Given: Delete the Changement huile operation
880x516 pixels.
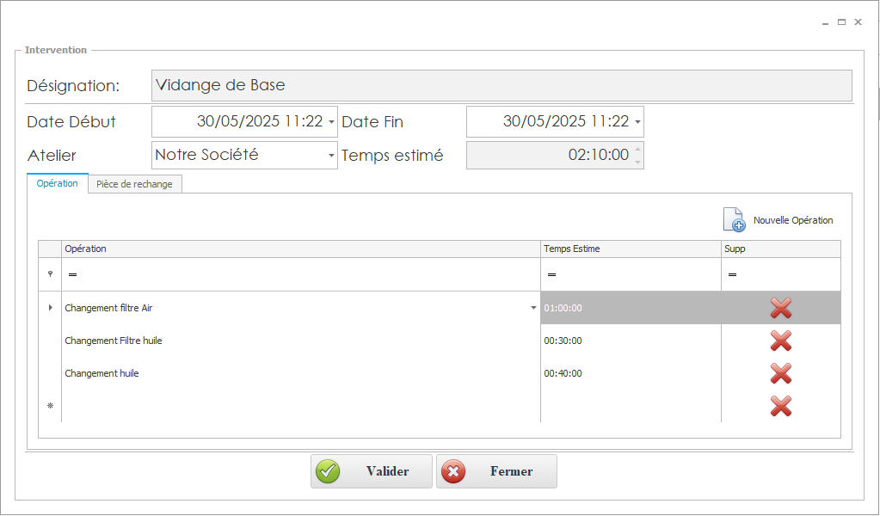Looking at the screenshot, I should point(780,373).
